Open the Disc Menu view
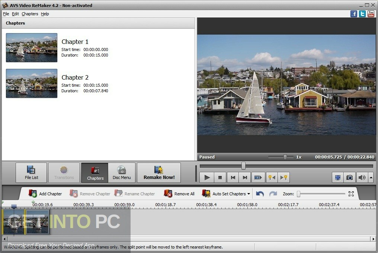 click(x=122, y=173)
